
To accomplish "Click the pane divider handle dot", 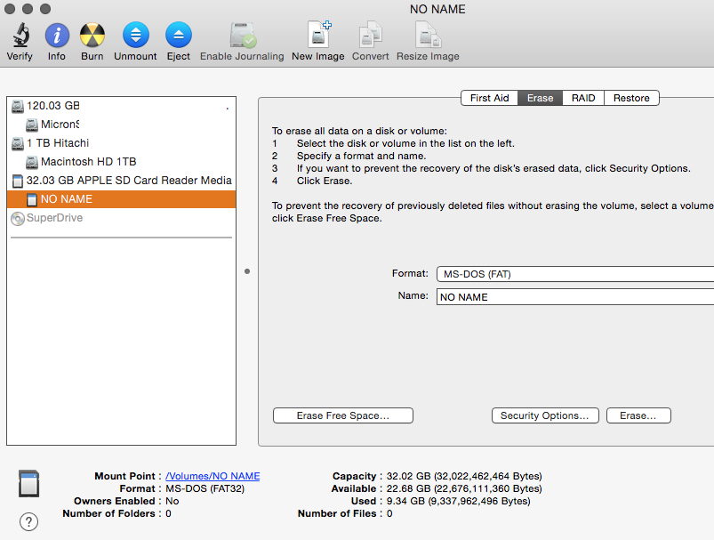I will click(247, 271).
